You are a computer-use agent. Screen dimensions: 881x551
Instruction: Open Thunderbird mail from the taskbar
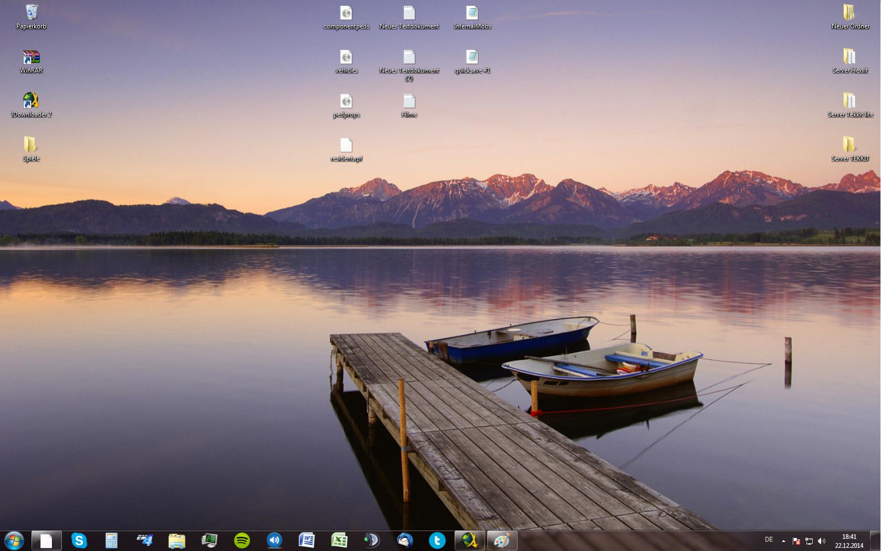pyautogui.click(x=405, y=540)
